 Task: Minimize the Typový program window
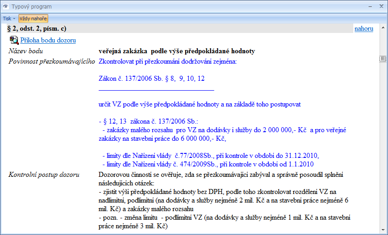pos(370,7)
